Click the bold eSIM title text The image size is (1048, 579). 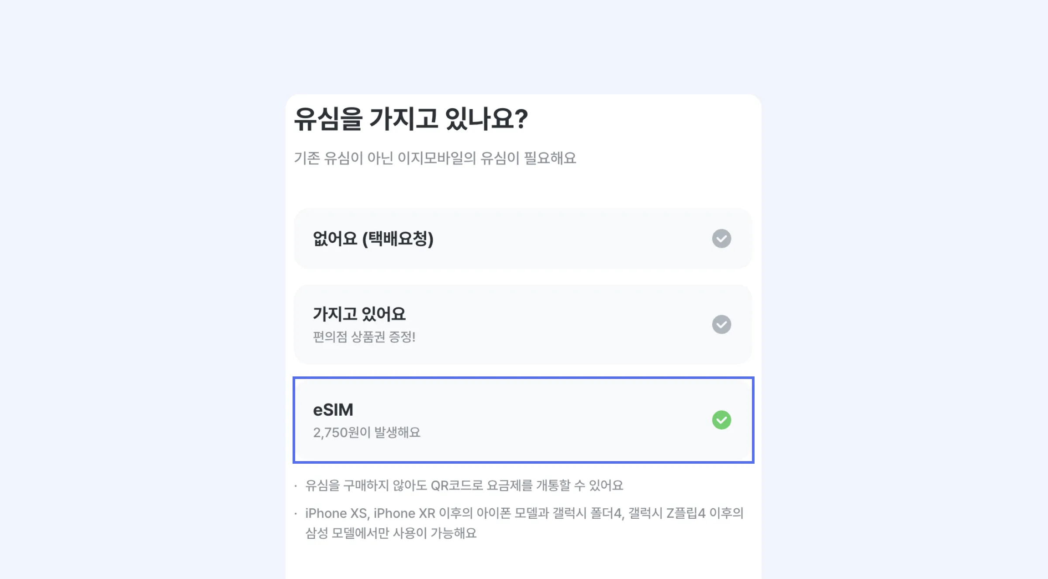tap(333, 410)
